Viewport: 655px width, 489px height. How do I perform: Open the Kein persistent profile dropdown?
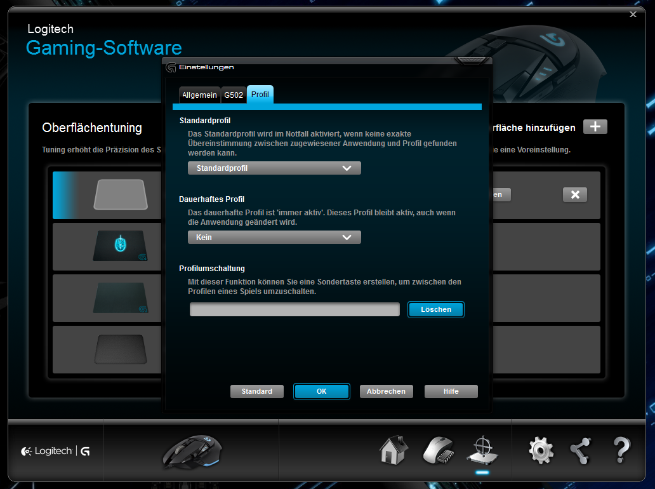click(274, 238)
